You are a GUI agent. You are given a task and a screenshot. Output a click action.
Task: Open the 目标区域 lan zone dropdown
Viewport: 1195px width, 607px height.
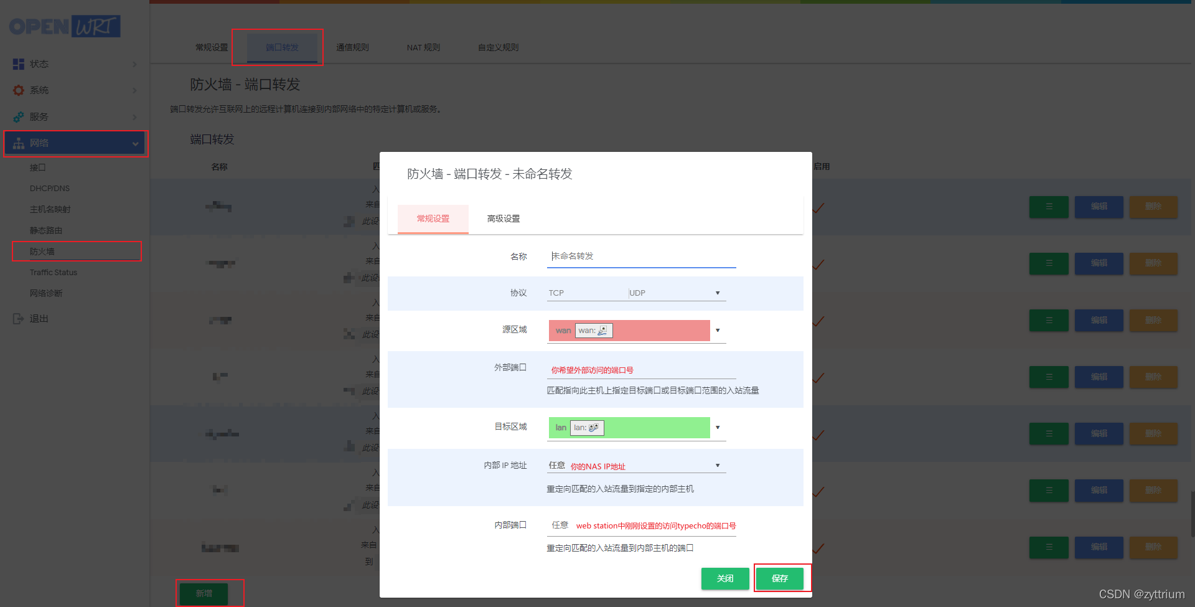click(637, 428)
